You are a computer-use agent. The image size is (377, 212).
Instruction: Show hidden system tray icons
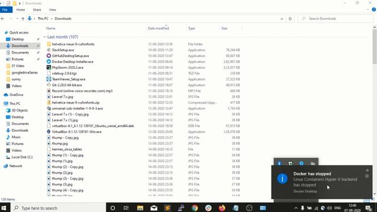click(296, 208)
